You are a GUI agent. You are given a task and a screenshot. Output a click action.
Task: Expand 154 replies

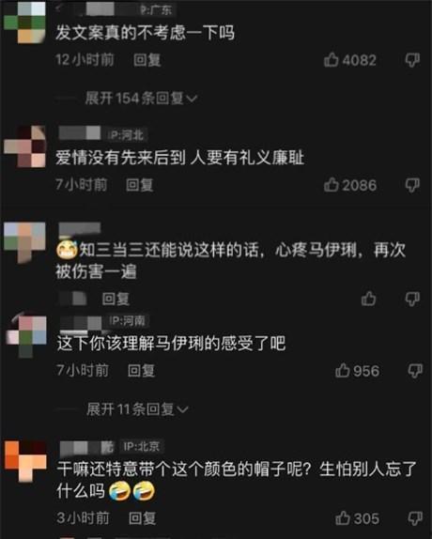click(141, 99)
